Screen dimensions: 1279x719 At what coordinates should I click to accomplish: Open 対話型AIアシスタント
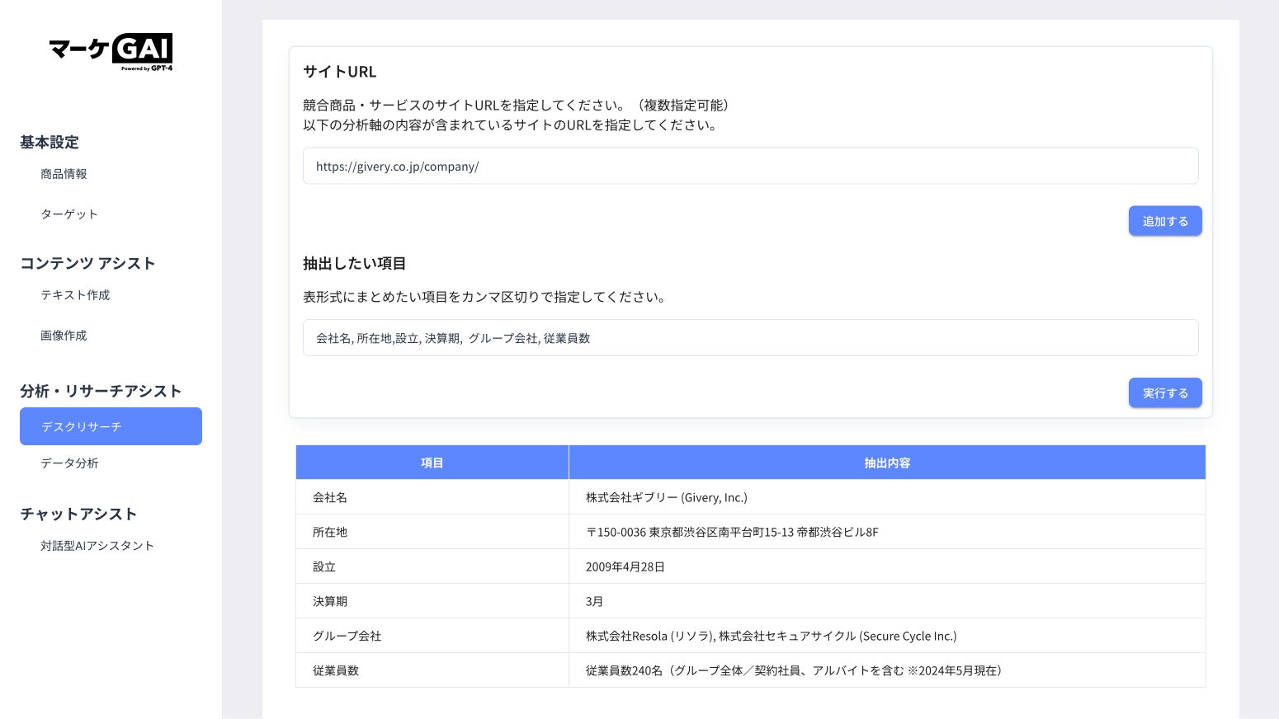(x=97, y=546)
